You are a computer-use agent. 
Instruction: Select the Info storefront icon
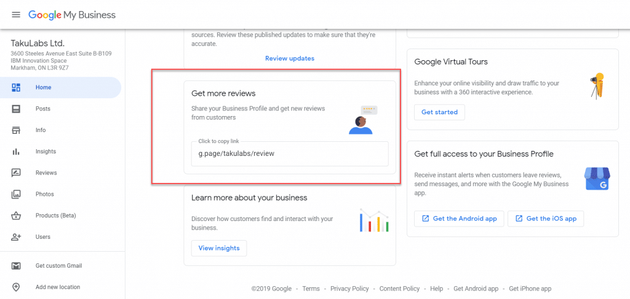coord(15,130)
